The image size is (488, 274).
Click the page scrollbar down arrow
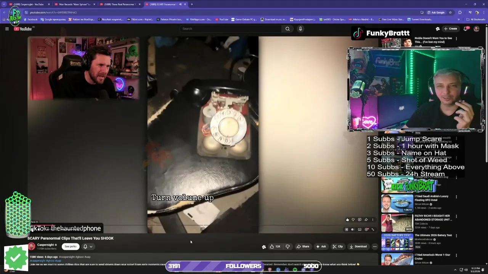click(x=486, y=264)
